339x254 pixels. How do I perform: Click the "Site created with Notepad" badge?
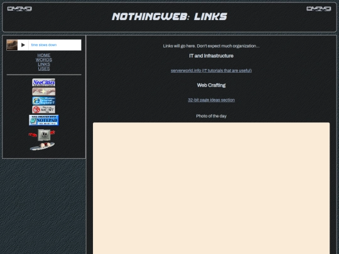point(44,120)
